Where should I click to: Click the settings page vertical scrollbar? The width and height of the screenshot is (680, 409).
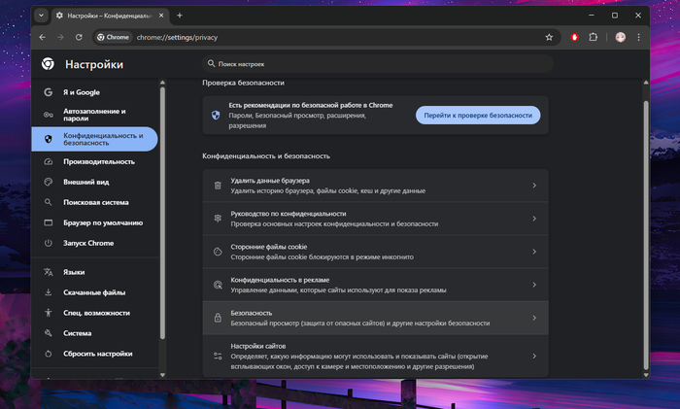(646, 223)
